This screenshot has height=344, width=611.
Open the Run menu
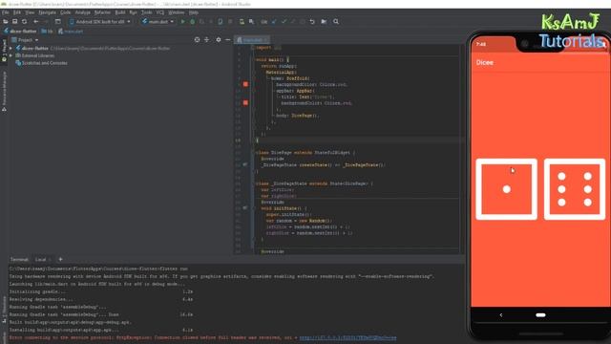pos(133,12)
